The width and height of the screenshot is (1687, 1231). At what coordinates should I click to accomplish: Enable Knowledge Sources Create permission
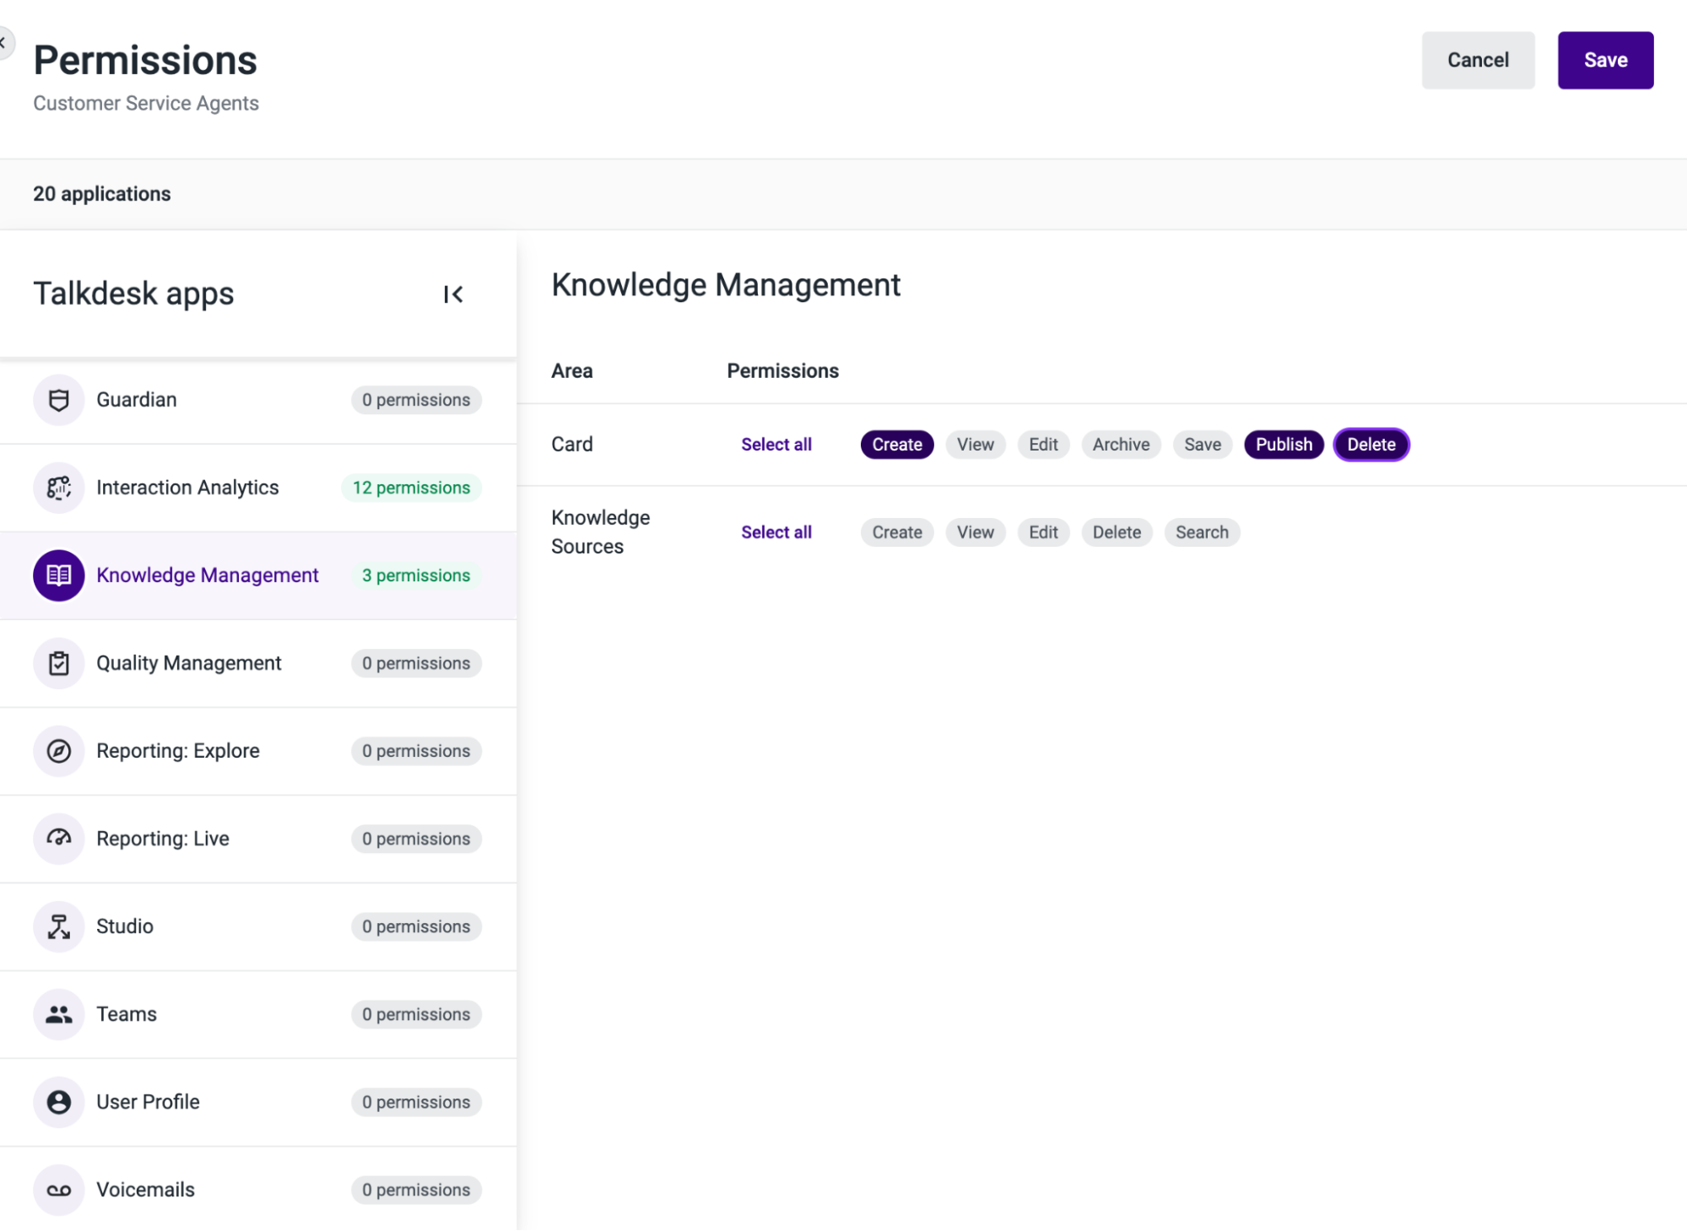point(897,532)
